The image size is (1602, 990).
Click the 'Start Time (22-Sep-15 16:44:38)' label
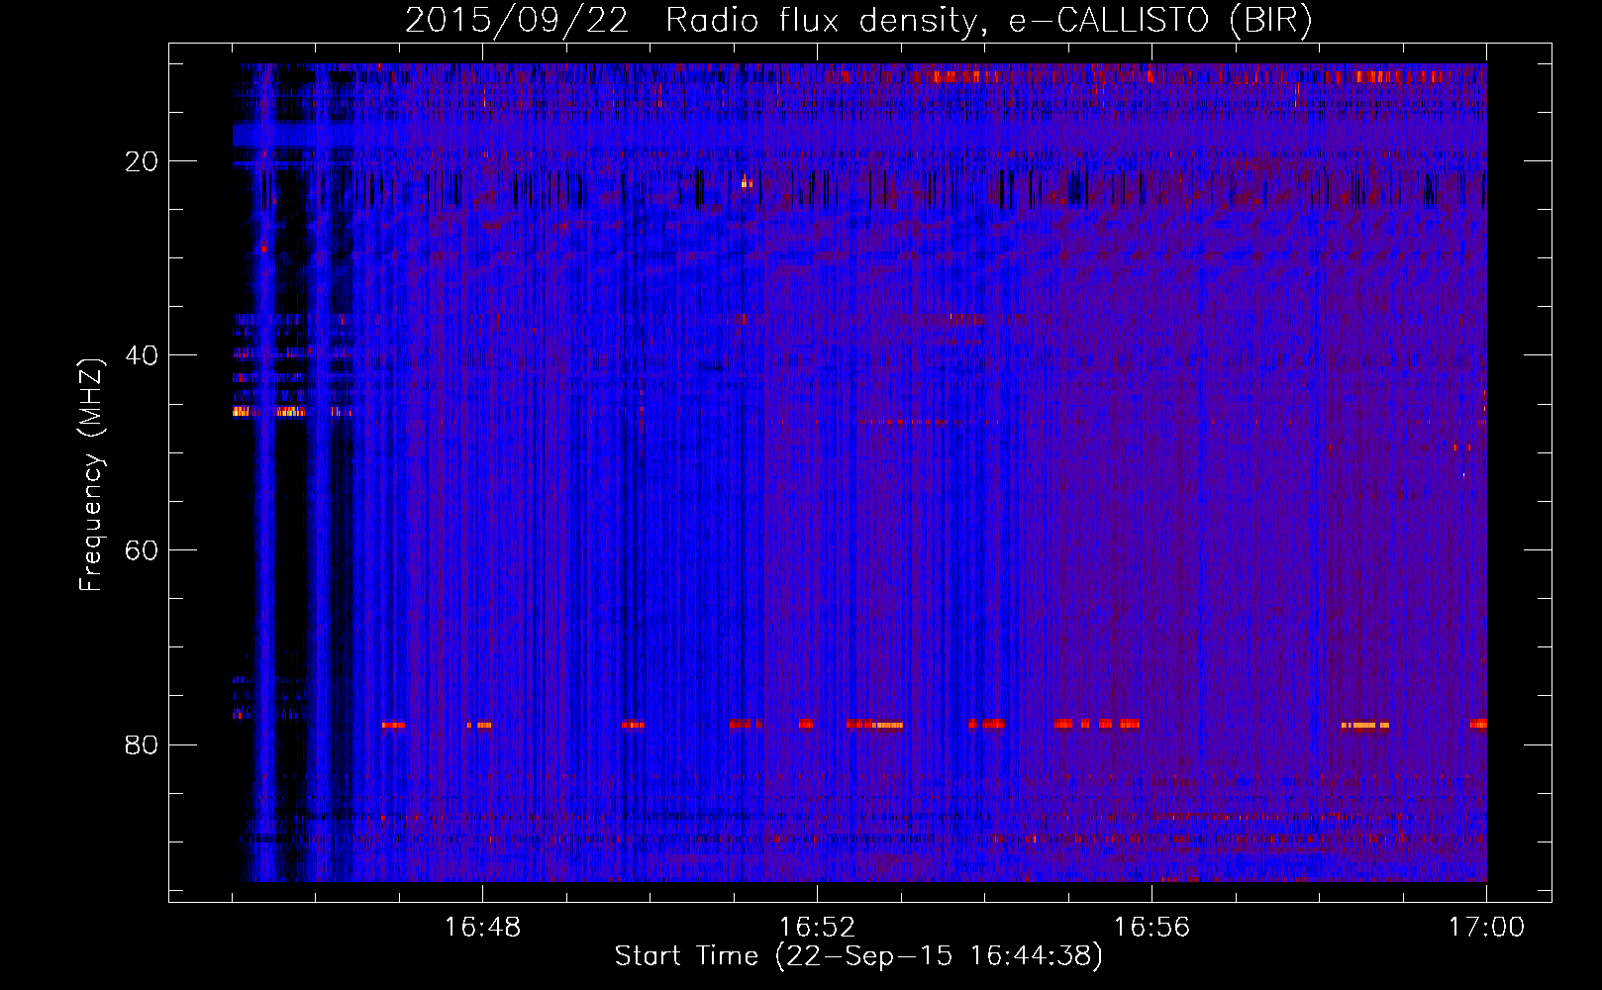pos(858,956)
